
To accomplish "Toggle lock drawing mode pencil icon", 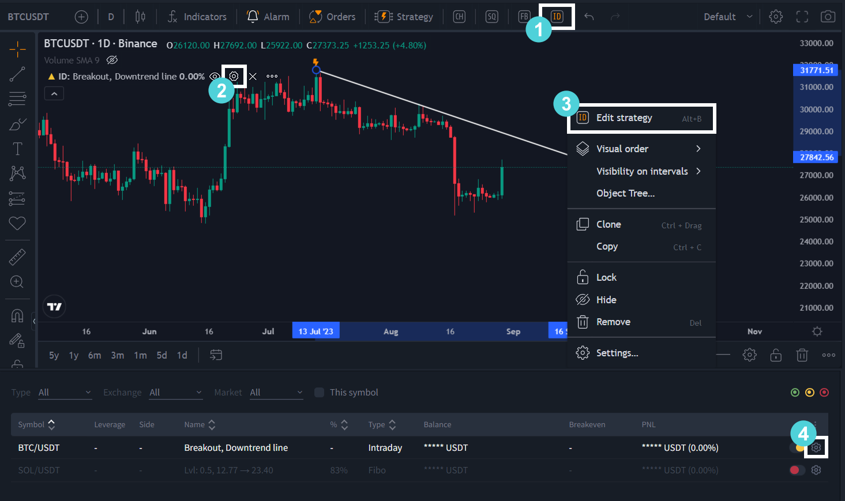I will click(x=17, y=341).
